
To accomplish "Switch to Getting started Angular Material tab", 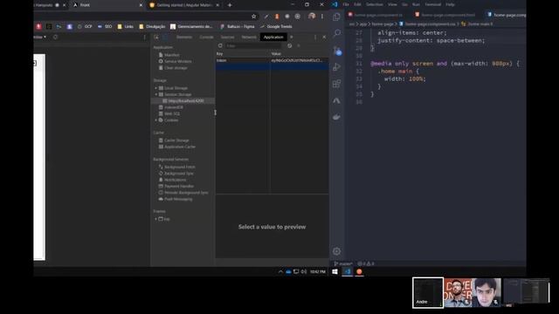I will click(184, 5).
